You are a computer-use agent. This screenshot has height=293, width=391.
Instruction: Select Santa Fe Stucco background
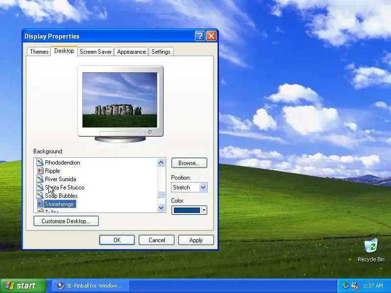[65, 187]
